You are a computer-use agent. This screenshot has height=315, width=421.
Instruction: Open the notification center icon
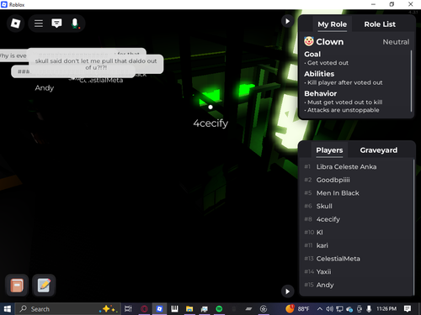point(408,309)
